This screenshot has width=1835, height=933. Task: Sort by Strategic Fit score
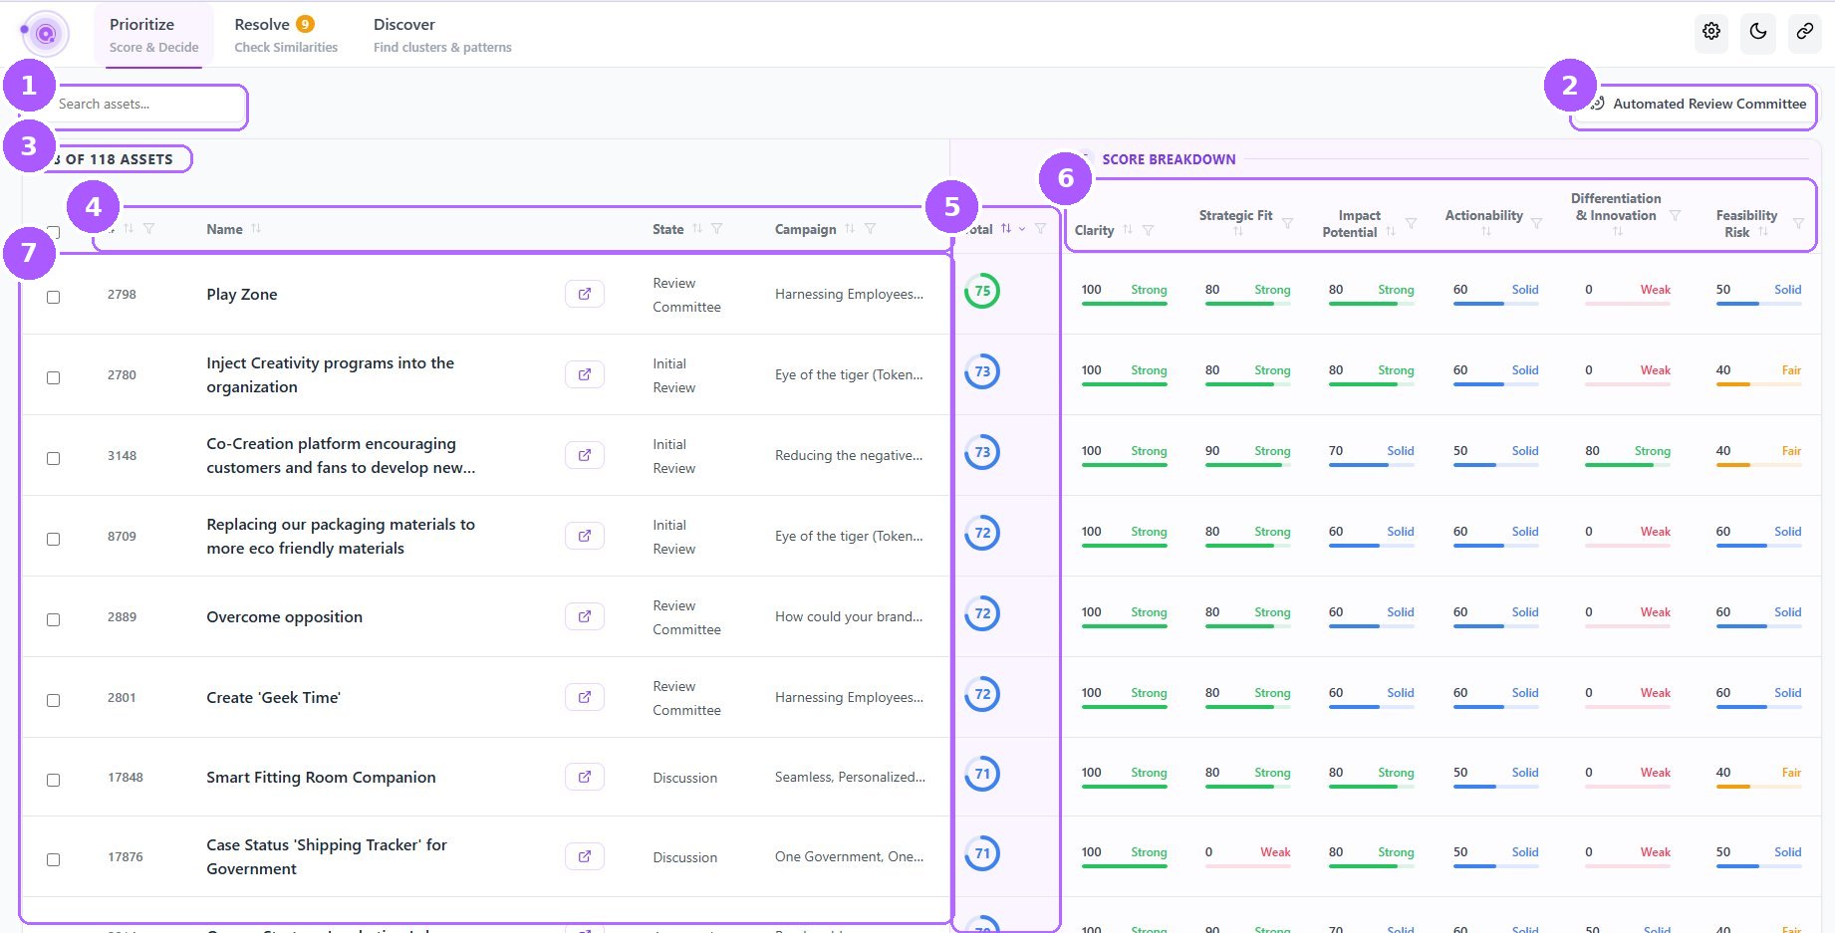coord(1238,232)
